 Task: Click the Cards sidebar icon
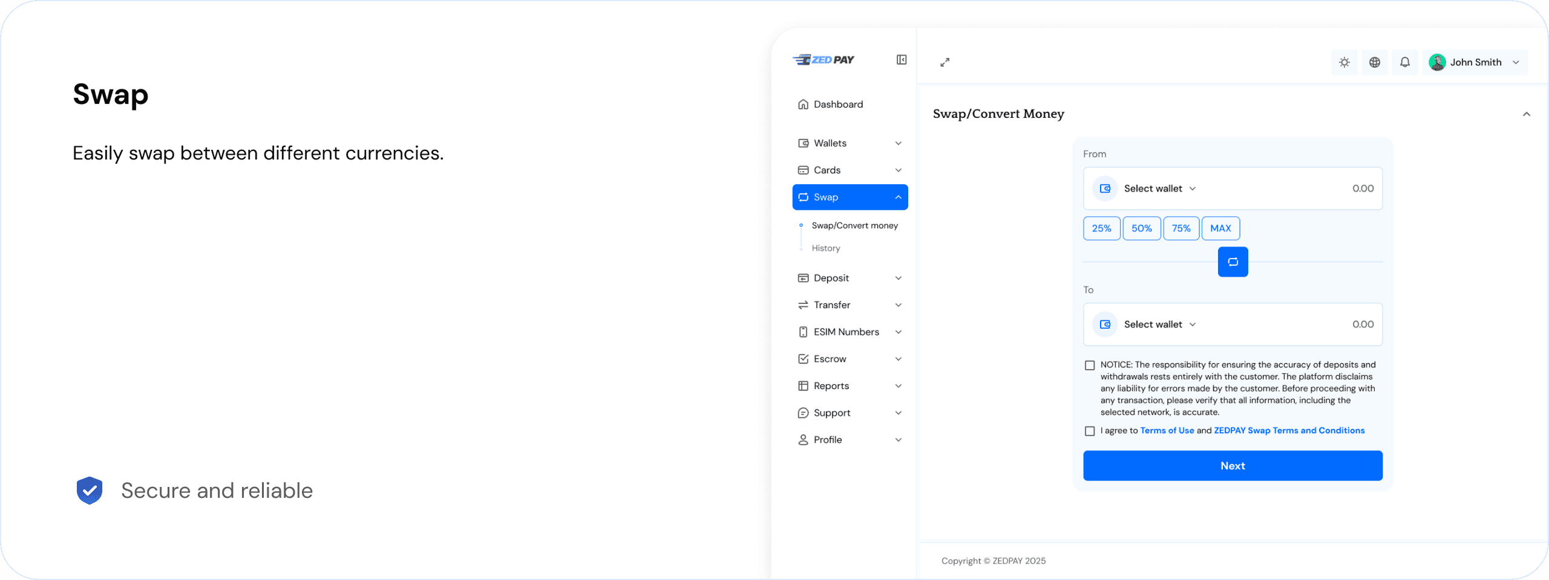pyautogui.click(x=803, y=170)
